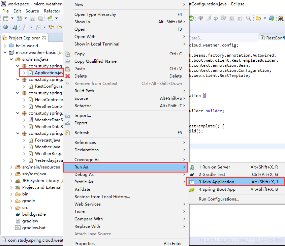Choose Properties in the context menu

click(x=126, y=243)
